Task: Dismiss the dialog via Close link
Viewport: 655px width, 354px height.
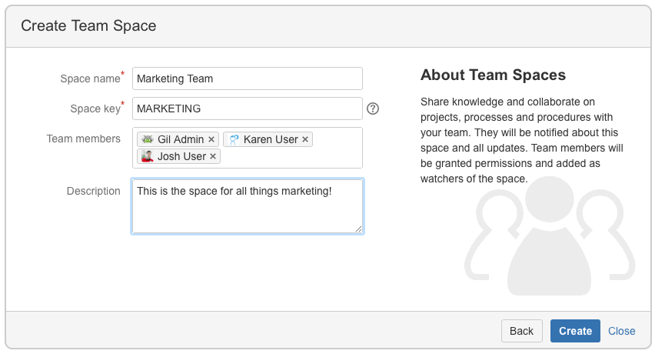Action: [621, 331]
